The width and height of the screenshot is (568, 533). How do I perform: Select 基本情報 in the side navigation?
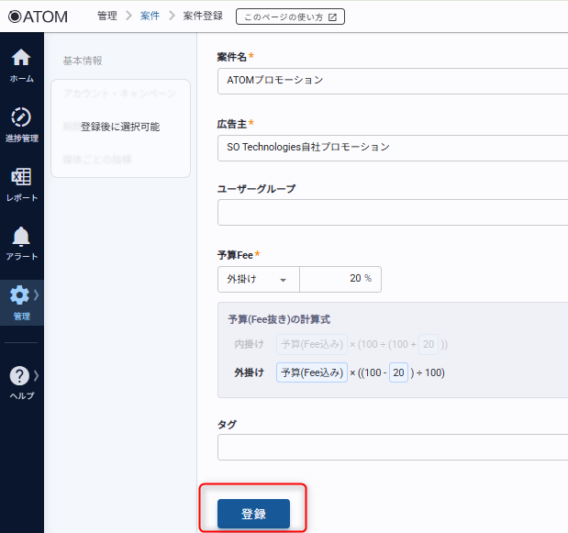pos(83,61)
